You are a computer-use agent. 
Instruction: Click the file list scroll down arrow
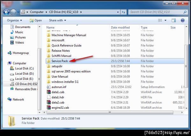(x=186, y=108)
